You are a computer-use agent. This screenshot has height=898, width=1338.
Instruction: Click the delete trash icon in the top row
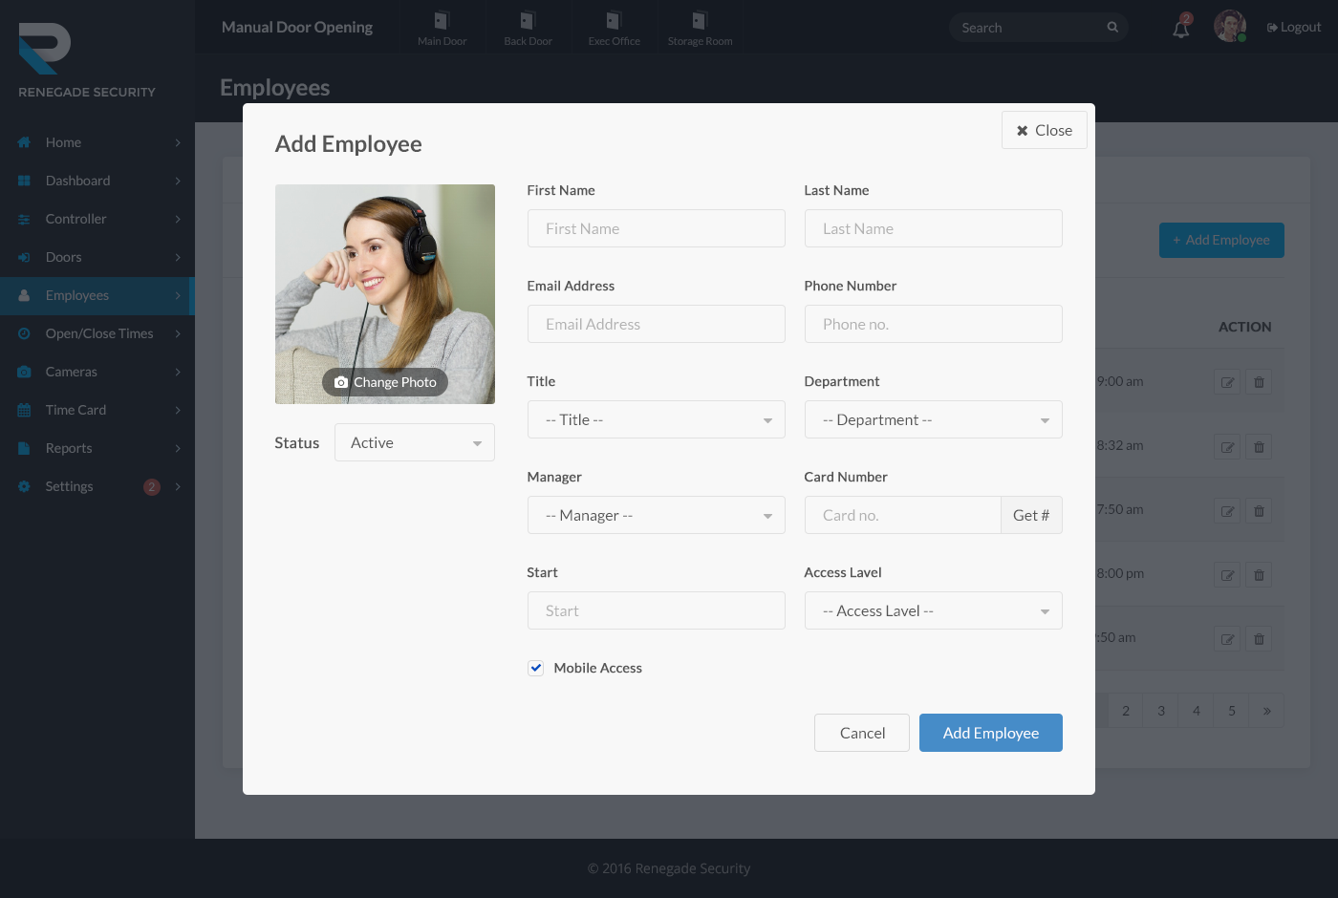[x=1259, y=381]
